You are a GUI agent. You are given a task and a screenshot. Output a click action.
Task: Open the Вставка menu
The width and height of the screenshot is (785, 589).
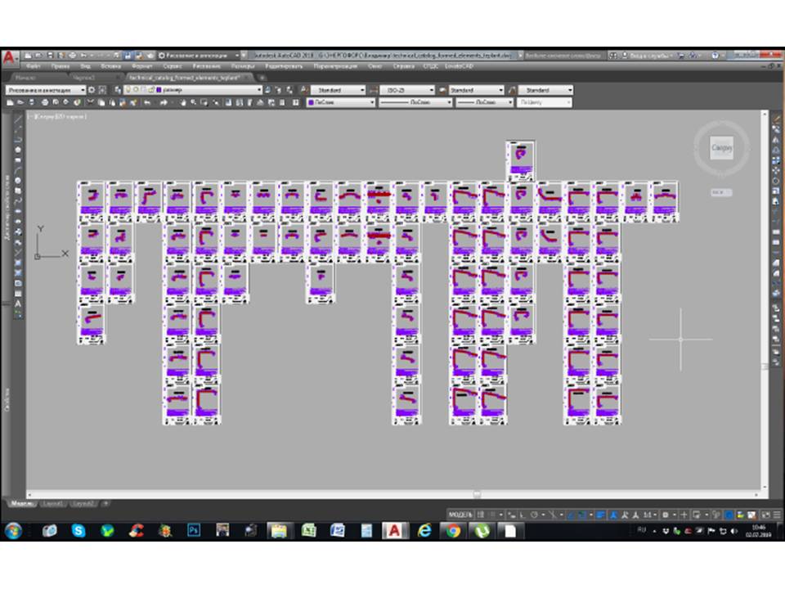pos(110,65)
